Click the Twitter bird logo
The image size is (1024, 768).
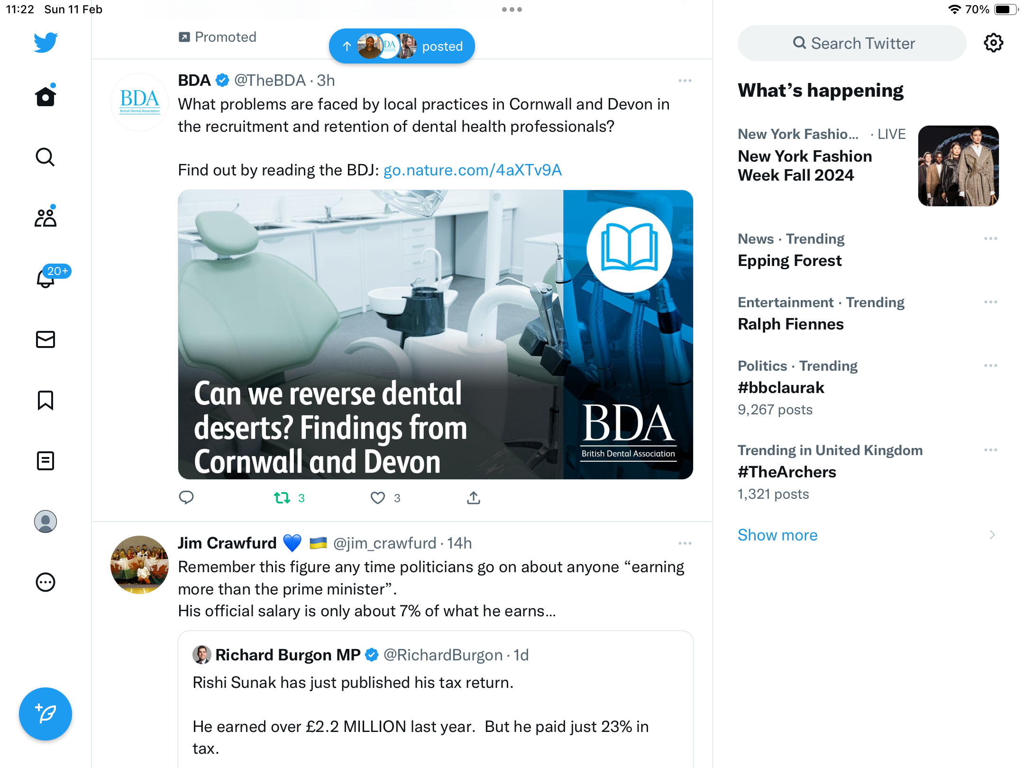pyautogui.click(x=46, y=42)
